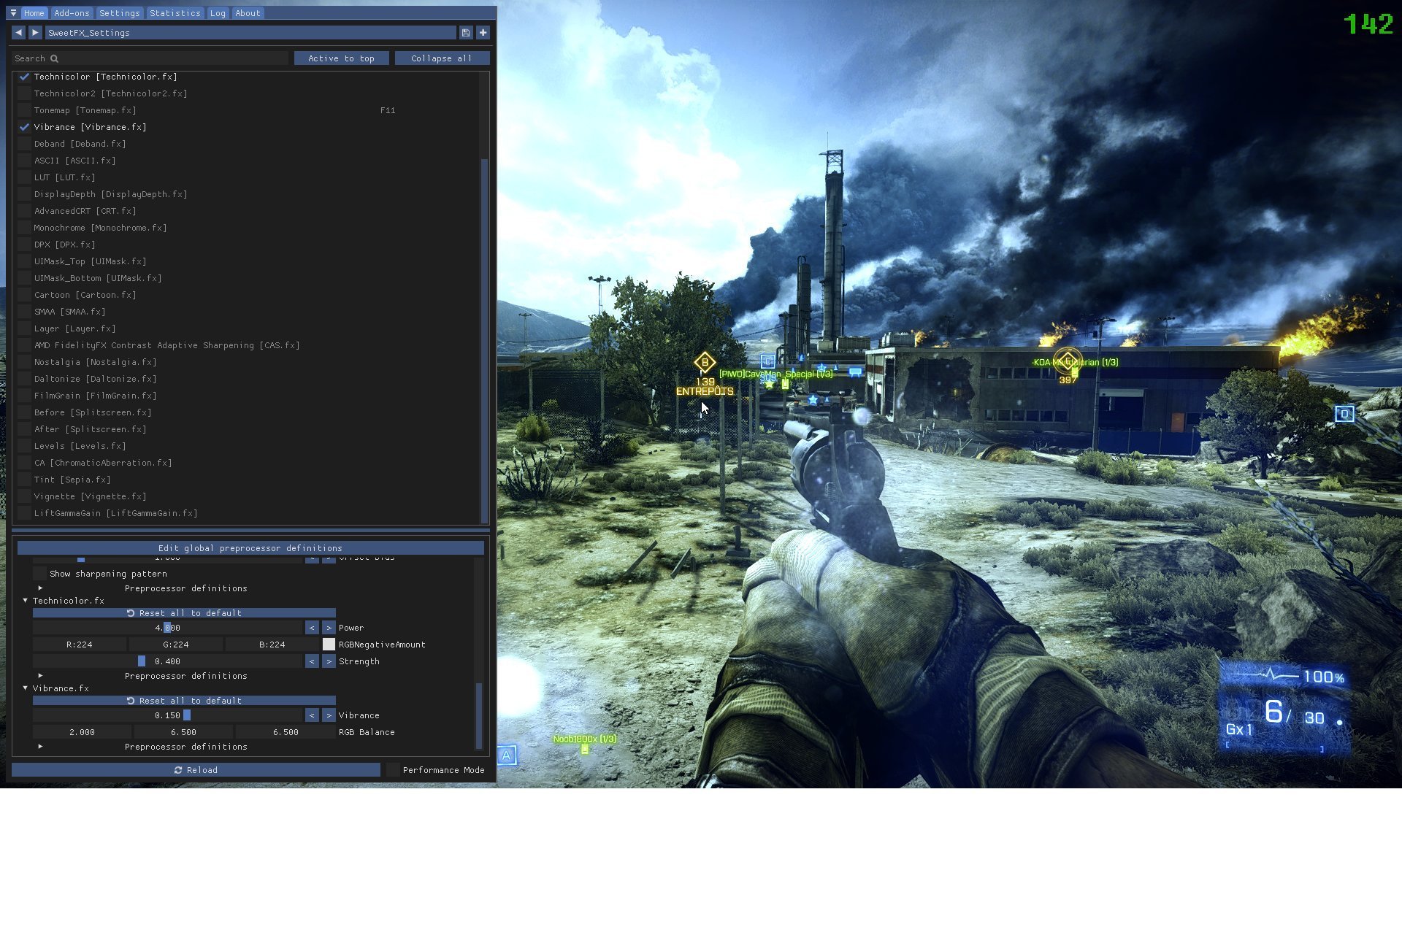The image size is (1402, 927).
Task: Increase Vibrance value with the > button
Action: coord(329,715)
